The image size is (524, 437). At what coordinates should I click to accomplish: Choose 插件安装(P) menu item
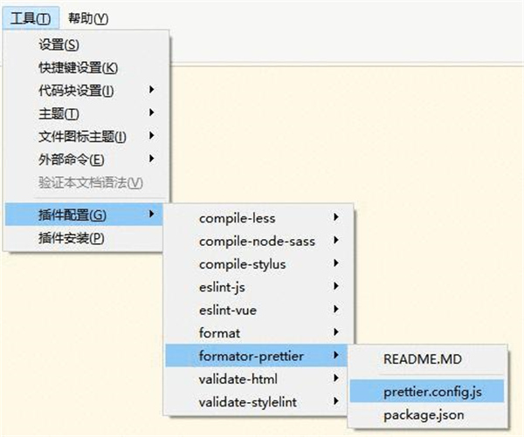tap(84, 238)
